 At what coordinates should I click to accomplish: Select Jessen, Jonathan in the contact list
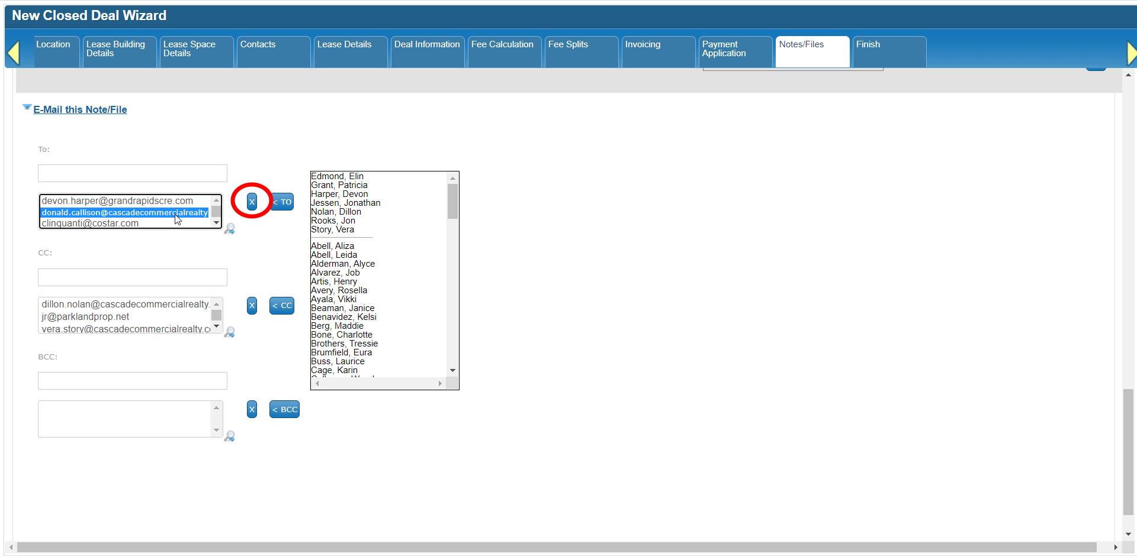[x=346, y=203]
